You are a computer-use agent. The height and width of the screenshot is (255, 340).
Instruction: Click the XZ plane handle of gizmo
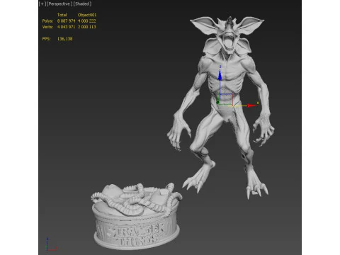click(227, 99)
